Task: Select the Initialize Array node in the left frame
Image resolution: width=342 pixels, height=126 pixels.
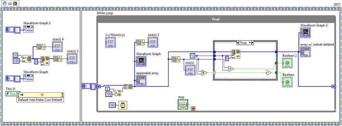Action: (27, 59)
